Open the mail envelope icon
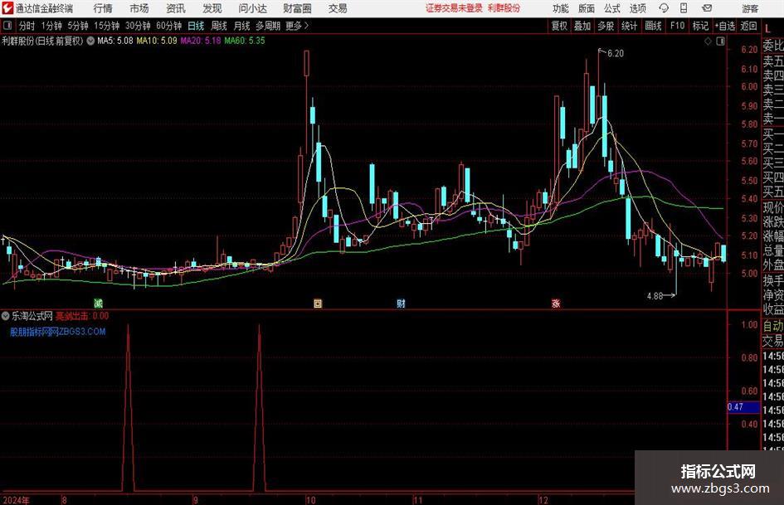This screenshot has width=784, height=505. 707,8
